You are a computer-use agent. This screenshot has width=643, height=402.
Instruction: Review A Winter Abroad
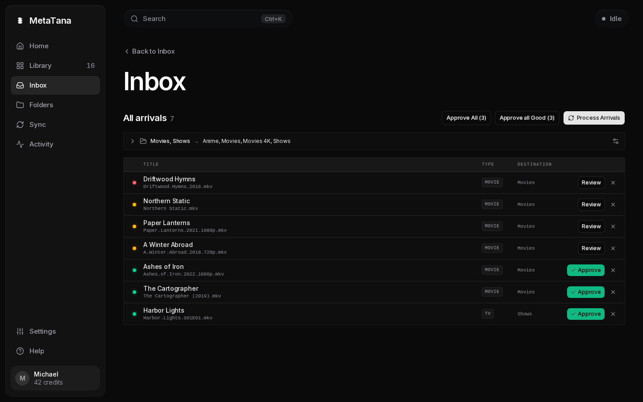591,248
